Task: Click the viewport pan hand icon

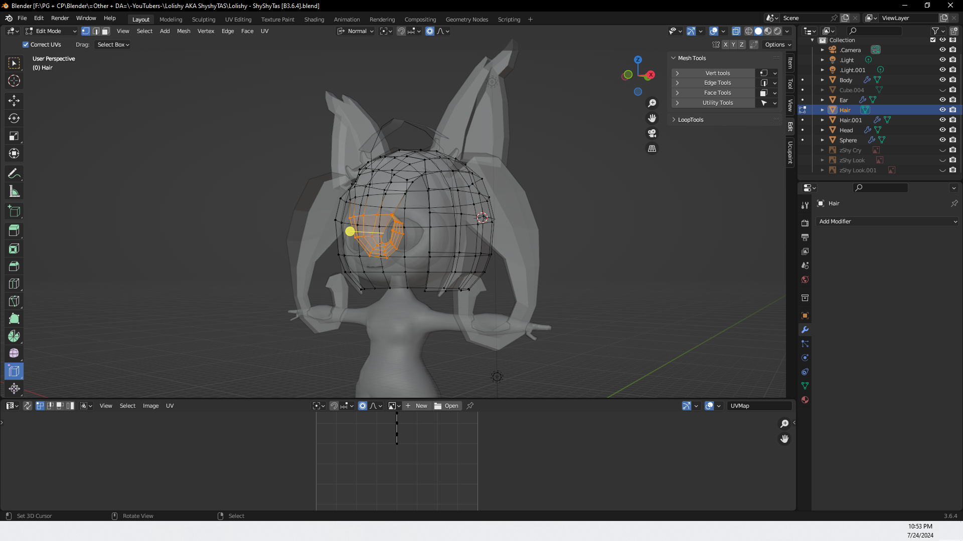Action: 652,118
